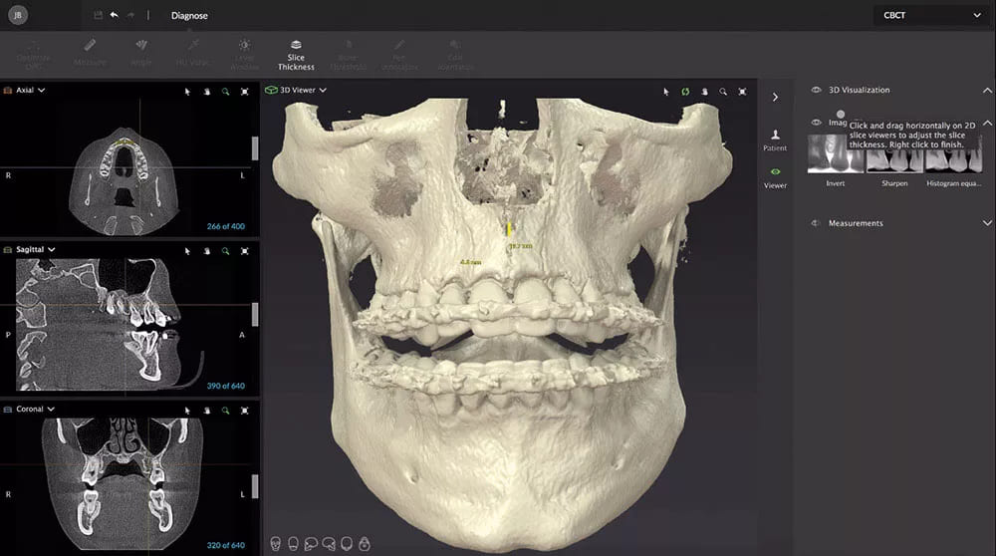This screenshot has height=556, width=996.
Task: Toggle visibility of 3D Visualization section
Action: point(816,90)
